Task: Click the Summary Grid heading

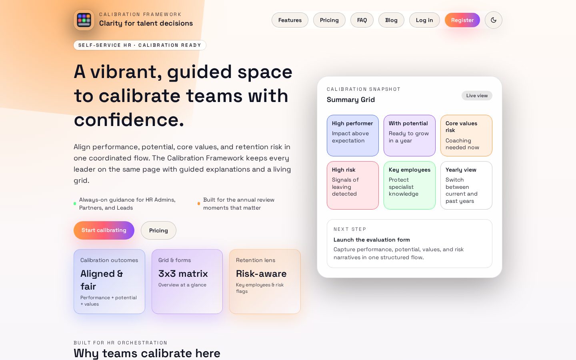Action: [351, 100]
